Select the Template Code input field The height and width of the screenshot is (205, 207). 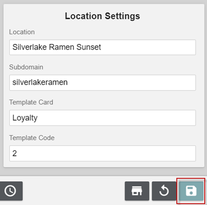coord(102,153)
